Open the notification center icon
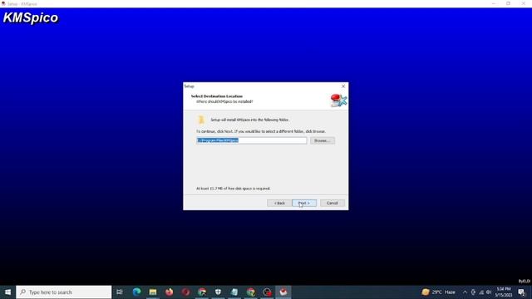This screenshot has width=532, height=299. 521,292
